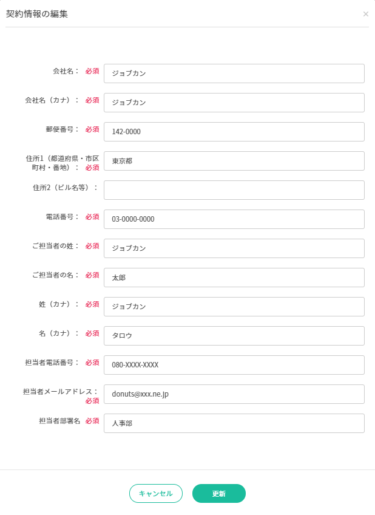Click the 担当者部署名 field label
This screenshot has height=515, width=375.
click(59, 421)
